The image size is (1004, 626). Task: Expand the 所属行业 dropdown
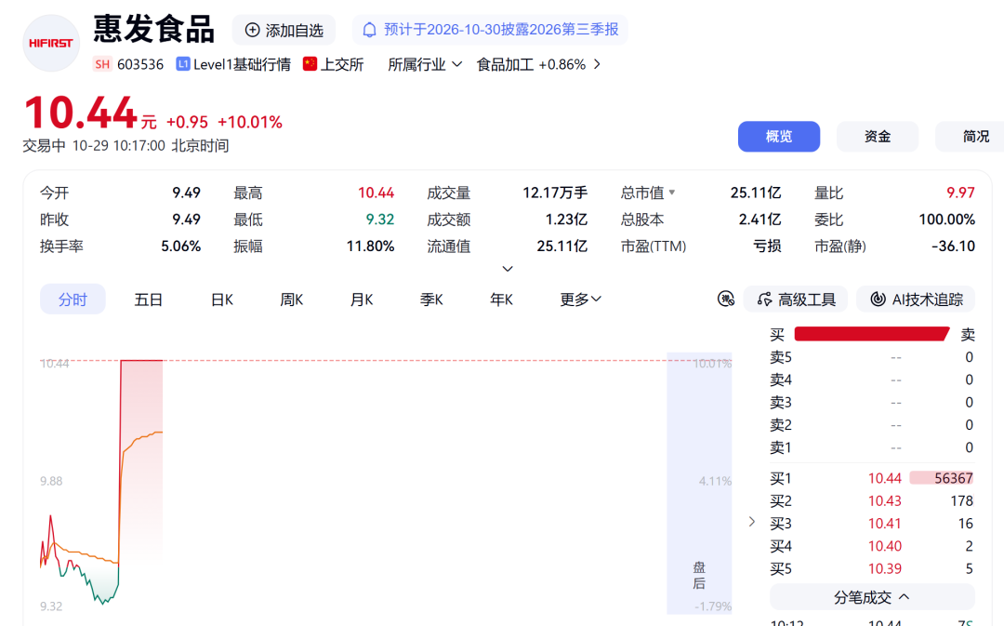(425, 64)
